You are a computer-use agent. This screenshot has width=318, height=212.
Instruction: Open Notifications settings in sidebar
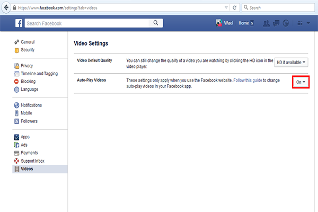coord(31,105)
